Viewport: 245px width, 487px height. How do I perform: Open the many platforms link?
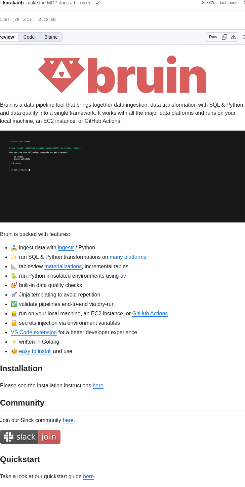pos(128,257)
